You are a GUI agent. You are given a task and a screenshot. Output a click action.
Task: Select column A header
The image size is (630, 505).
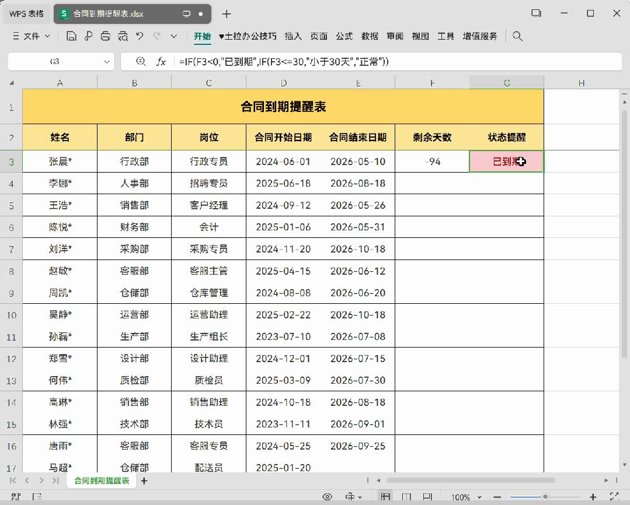[x=60, y=83]
